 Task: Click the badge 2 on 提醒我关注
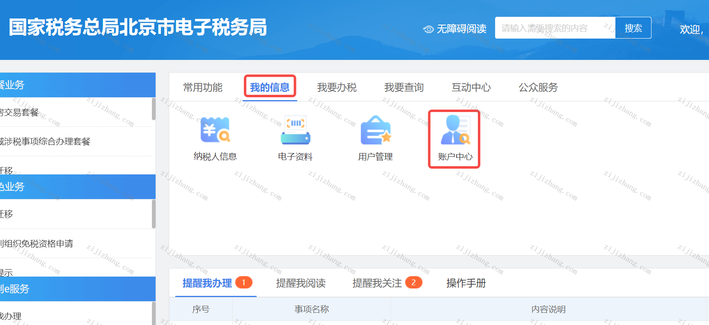[x=413, y=282]
